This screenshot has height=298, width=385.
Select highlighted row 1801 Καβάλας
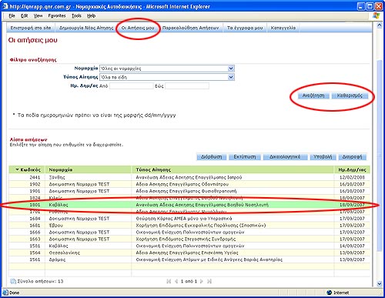click(189, 205)
